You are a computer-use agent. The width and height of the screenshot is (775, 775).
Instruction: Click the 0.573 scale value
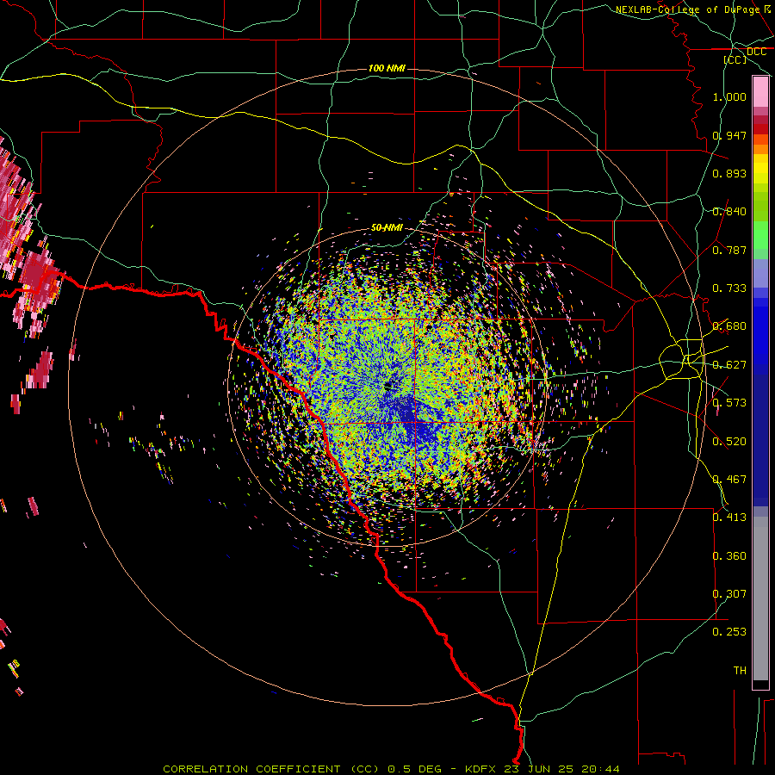point(729,403)
